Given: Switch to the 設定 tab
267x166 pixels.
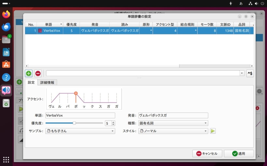Looking at the screenshot, I should coord(31,82).
